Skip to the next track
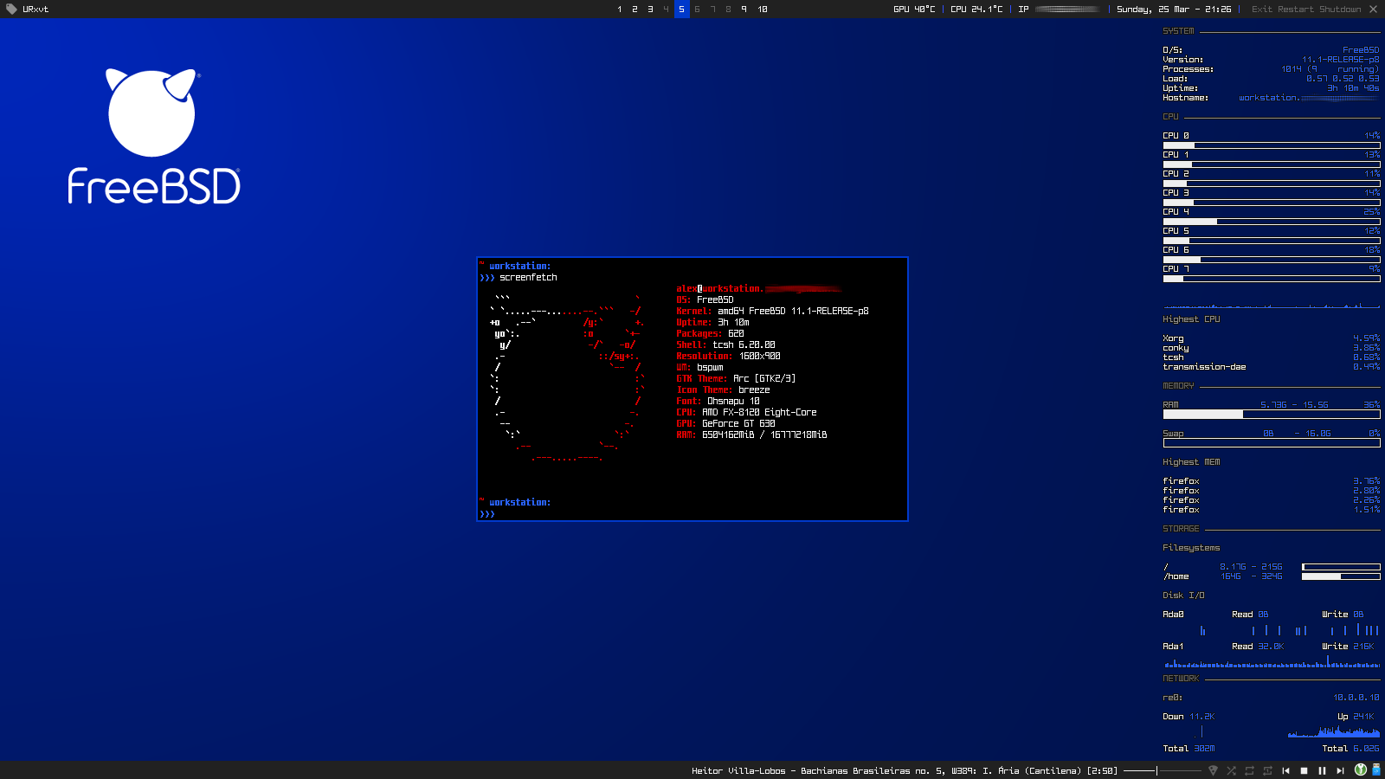Screen dimensions: 1385x779 pyautogui.click(x=1340, y=770)
